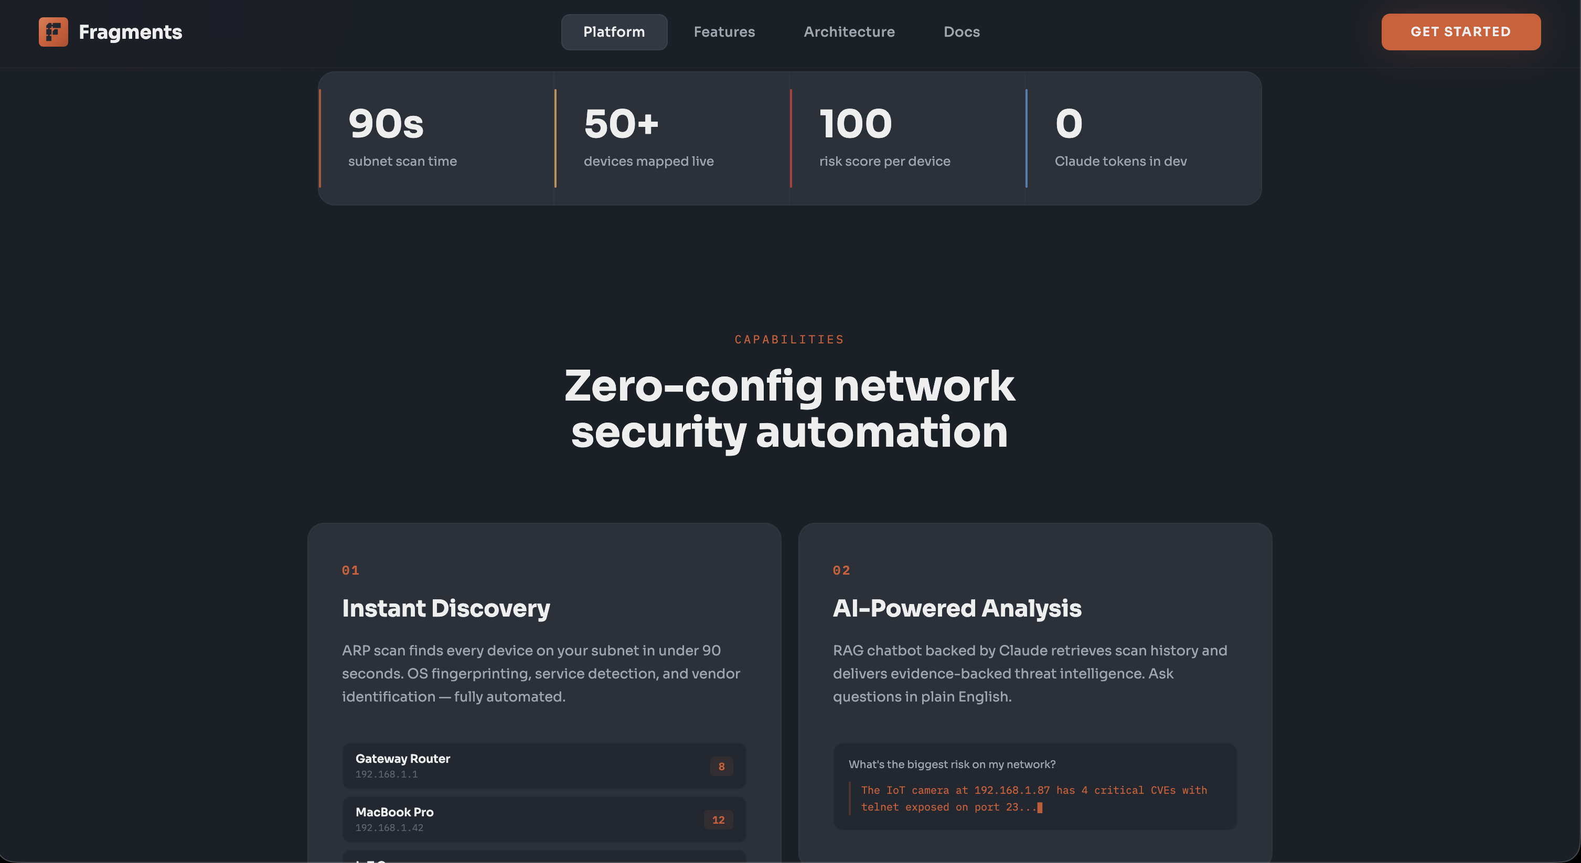
Task: Click the Fragments logo icon
Action: point(54,32)
